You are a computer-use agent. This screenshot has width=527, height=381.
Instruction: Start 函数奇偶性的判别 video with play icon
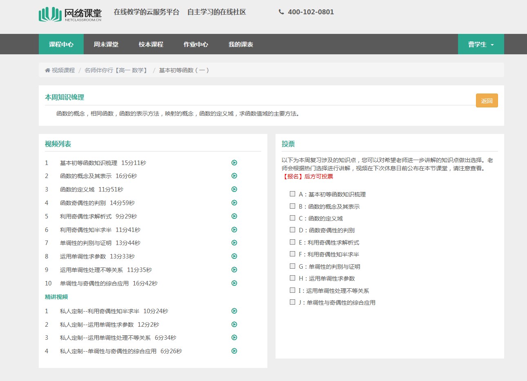[234, 203]
